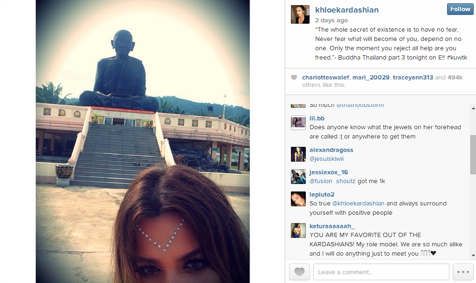This screenshot has height=283, width=476.
Task: Open lepluto2 avatar picture
Action: point(298,199)
